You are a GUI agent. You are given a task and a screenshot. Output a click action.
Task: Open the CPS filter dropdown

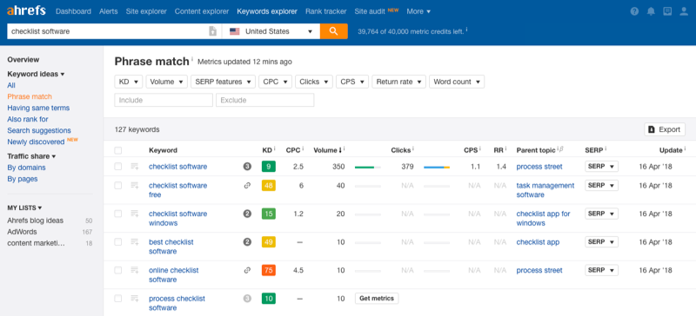point(352,82)
